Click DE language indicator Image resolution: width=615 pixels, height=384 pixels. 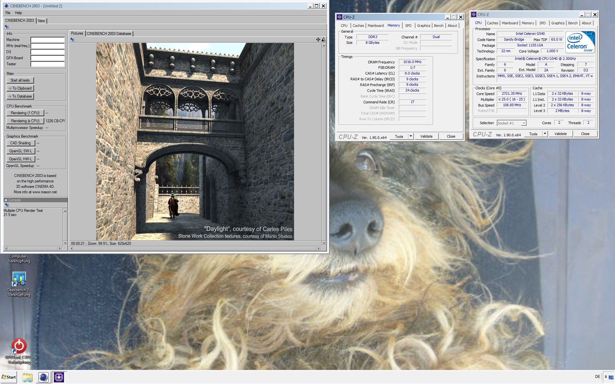click(x=597, y=377)
